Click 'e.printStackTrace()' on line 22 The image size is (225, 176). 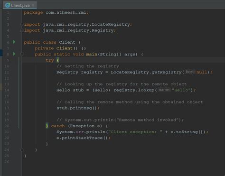[82, 138]
